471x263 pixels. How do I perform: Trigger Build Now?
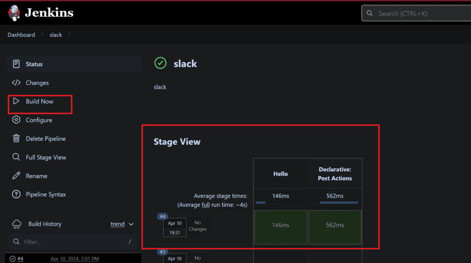coord(40,101)
